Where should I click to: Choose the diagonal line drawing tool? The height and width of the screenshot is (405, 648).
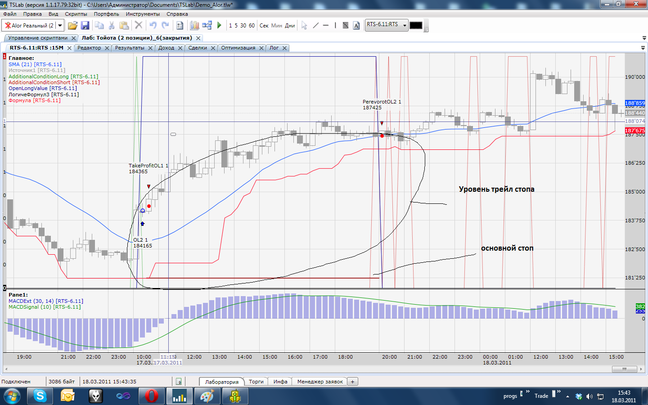315,25
